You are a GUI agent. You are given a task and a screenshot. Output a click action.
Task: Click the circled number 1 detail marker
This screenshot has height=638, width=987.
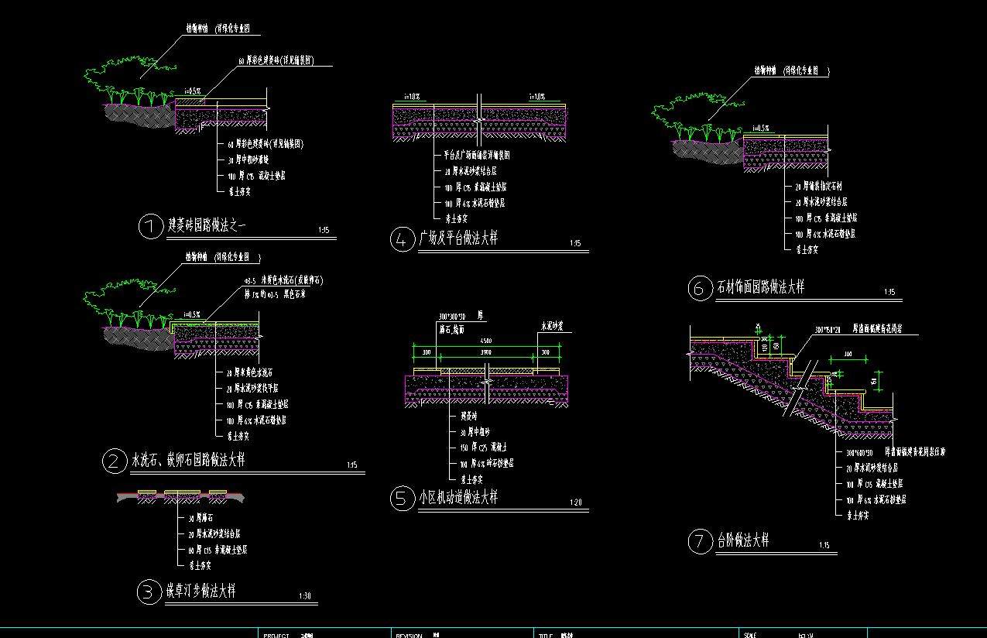pyautogui.click(x=149, y=227)
